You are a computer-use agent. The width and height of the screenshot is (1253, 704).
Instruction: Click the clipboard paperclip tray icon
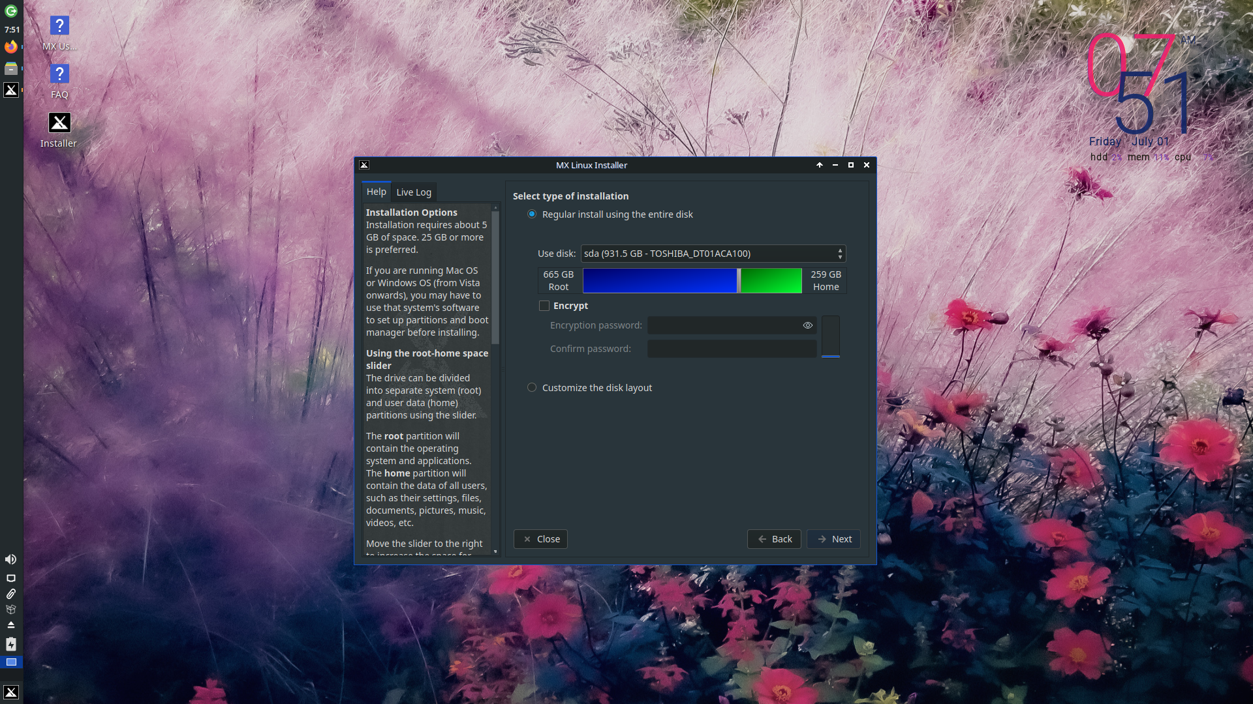(11, 594)
